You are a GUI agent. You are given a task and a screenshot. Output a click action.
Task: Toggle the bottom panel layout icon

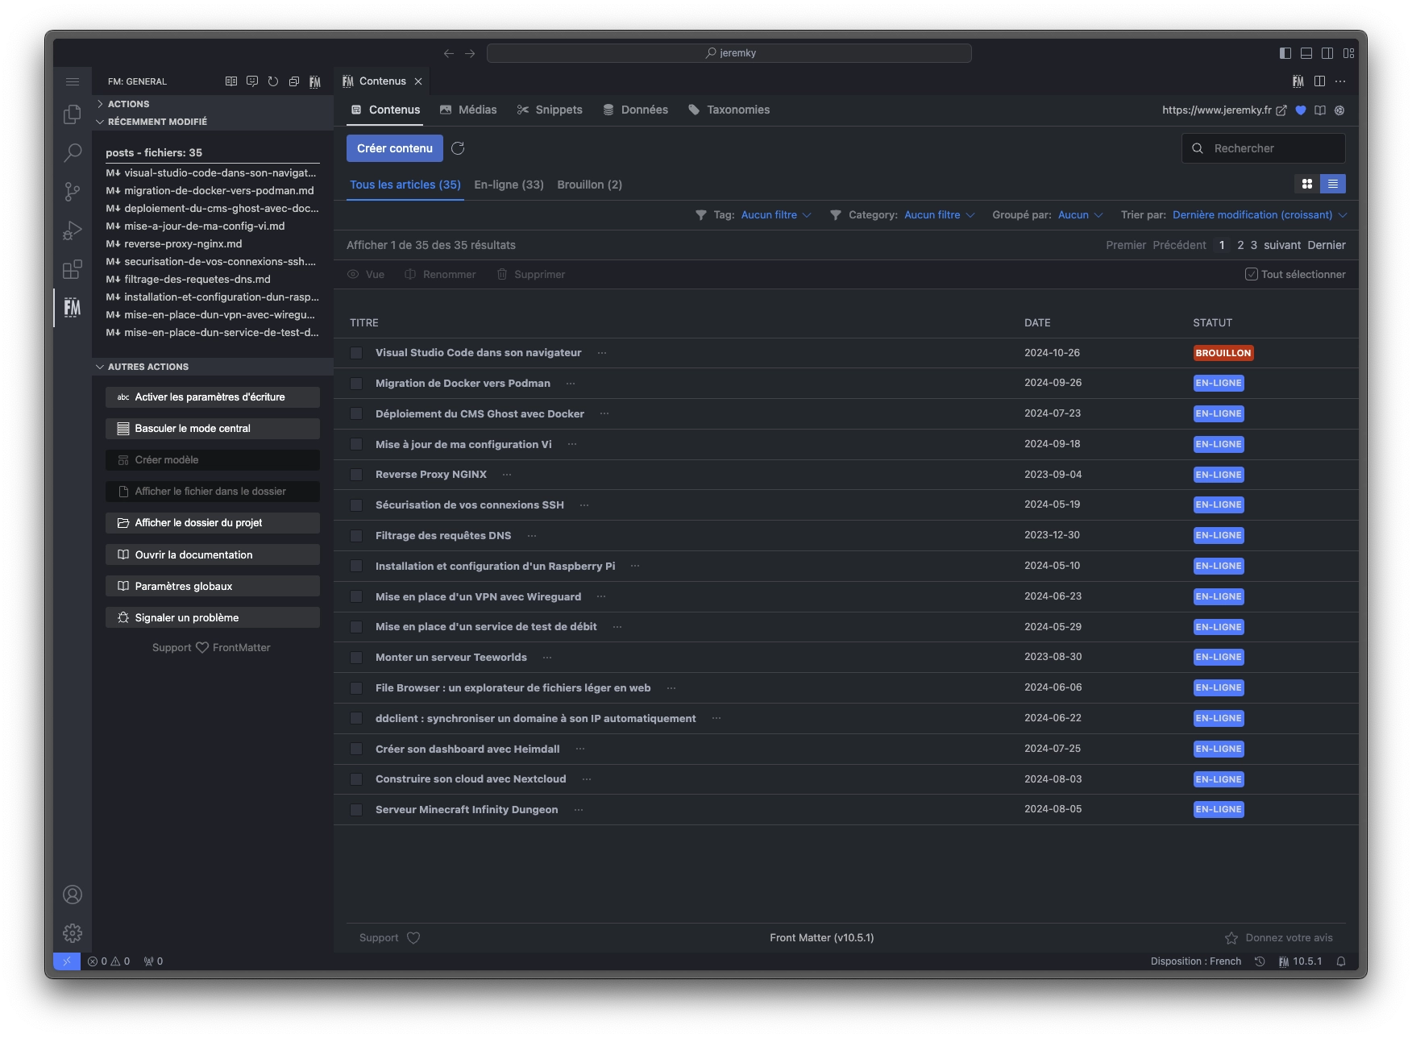(1306, 53)
